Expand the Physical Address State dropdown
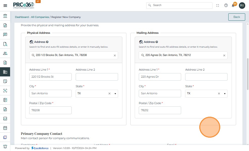The width and height of the screenshot is (249, 151). coord(115,94)
